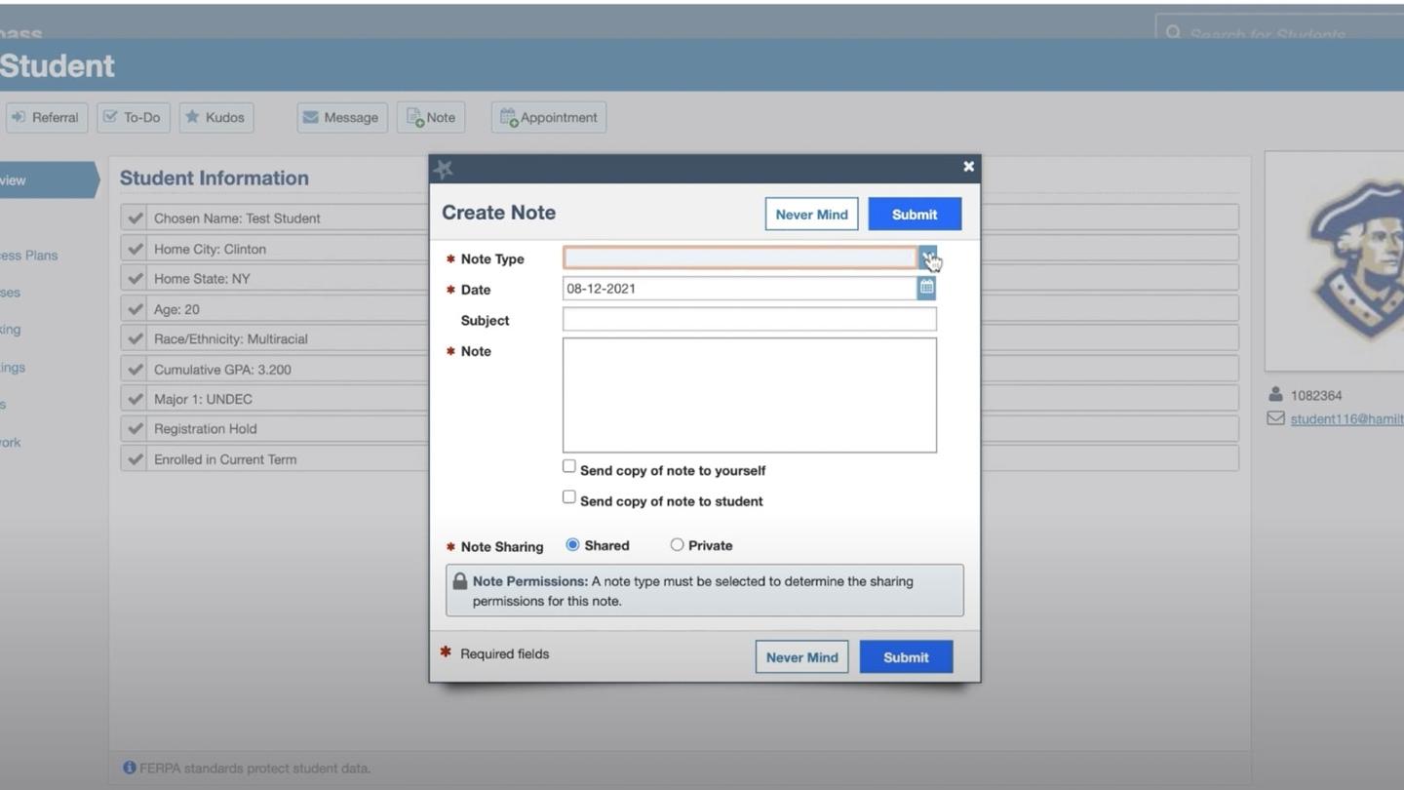Click the Note toolbar button
The height and width of the screenshot is (790, 1404).
[x=431, y=117]
